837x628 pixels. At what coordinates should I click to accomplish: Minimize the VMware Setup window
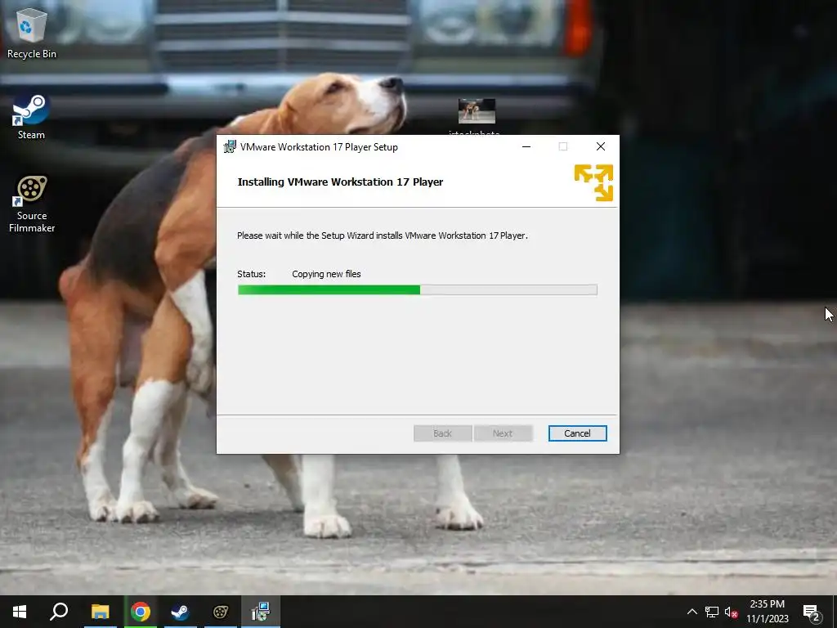click(526, 146)
